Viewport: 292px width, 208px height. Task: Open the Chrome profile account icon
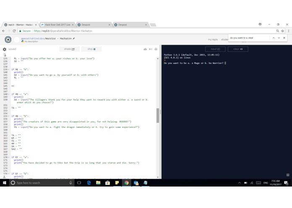260,24
